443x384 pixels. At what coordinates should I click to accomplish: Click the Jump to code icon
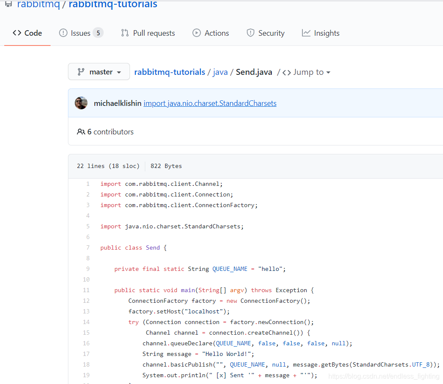point(286,73)
